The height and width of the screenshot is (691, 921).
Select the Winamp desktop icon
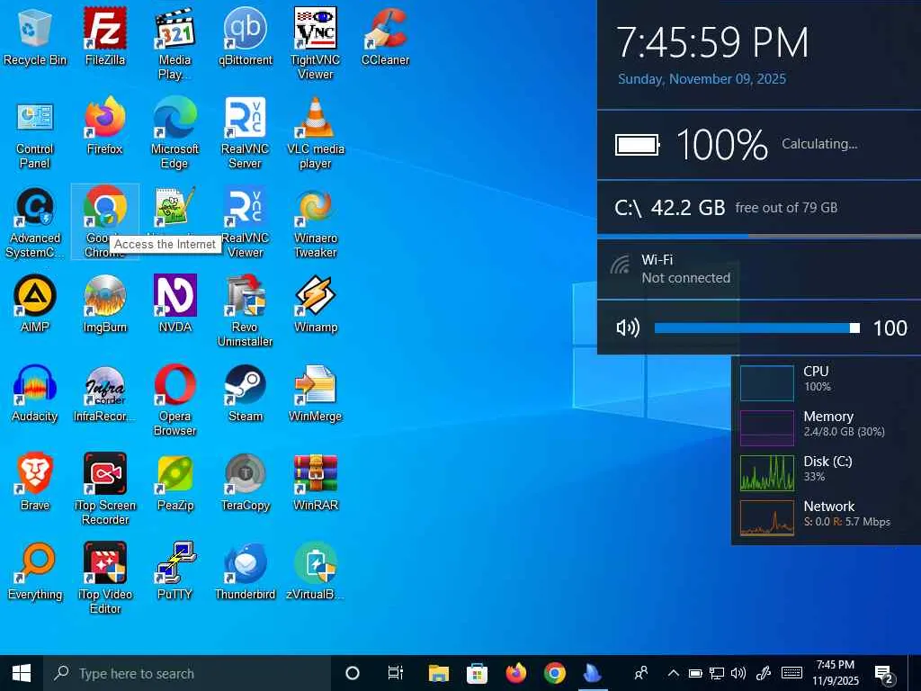point(316,304)
